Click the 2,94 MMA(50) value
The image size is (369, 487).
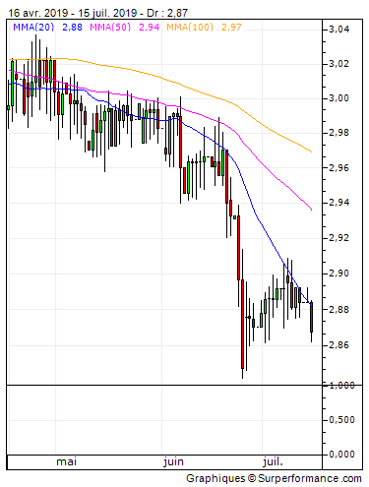click(150, 27)
